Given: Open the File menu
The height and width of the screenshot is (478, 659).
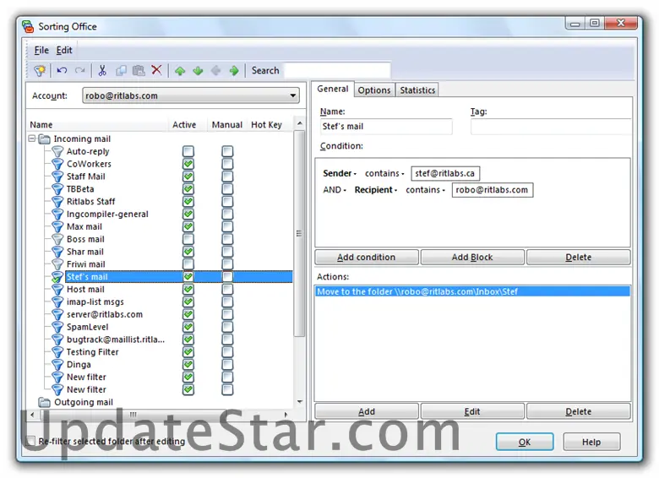Looking at the screenshot, I should (x=41, y=50).
